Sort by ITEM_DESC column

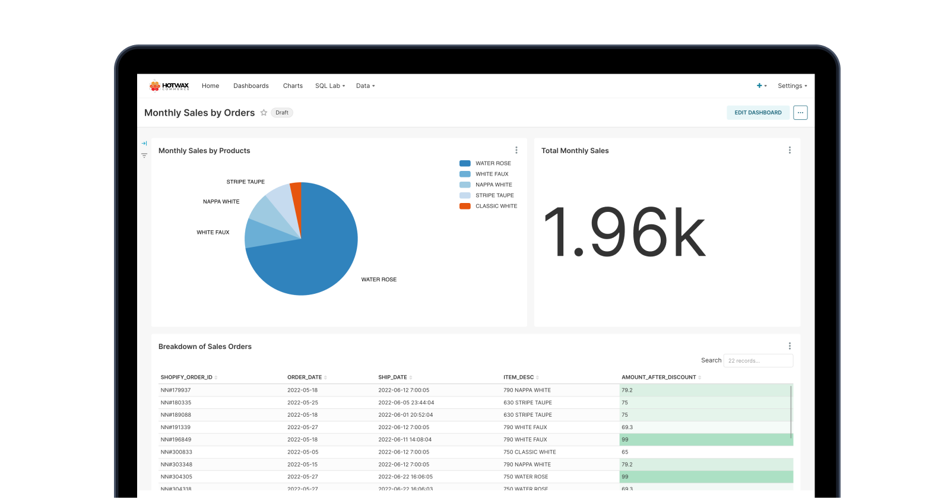[521, 378]
